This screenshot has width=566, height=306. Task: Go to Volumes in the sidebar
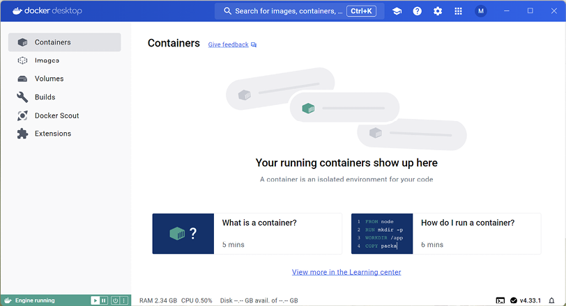(x=64, y=79)
